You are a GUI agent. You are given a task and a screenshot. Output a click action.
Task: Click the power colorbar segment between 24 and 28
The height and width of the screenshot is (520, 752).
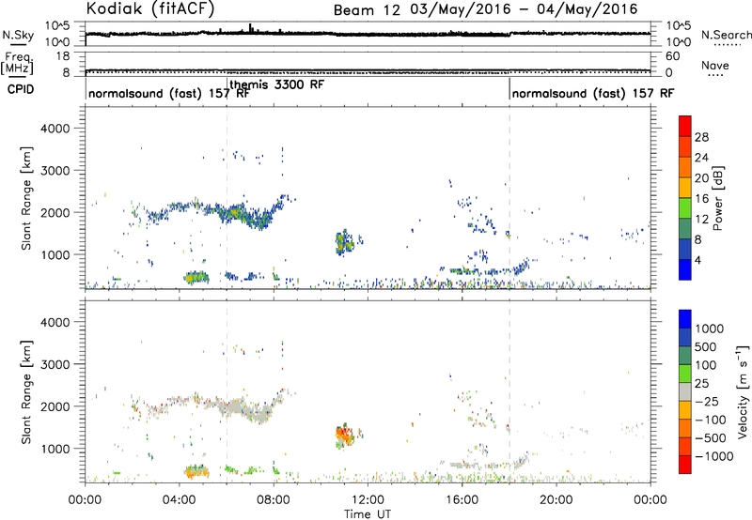[685, 146]
